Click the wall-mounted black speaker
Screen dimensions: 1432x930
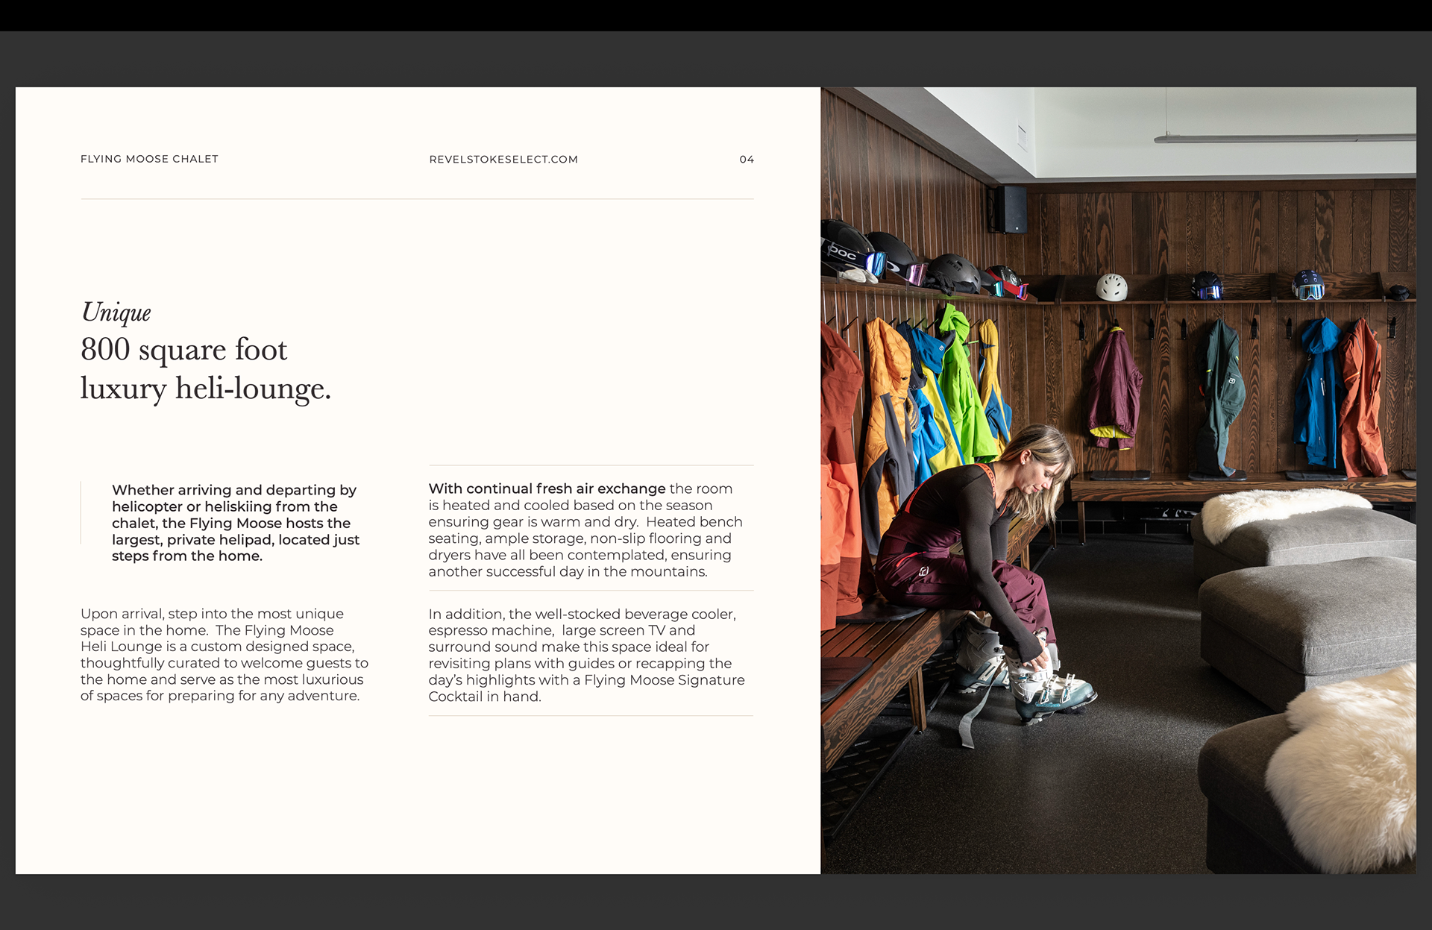coord(1010,210)
